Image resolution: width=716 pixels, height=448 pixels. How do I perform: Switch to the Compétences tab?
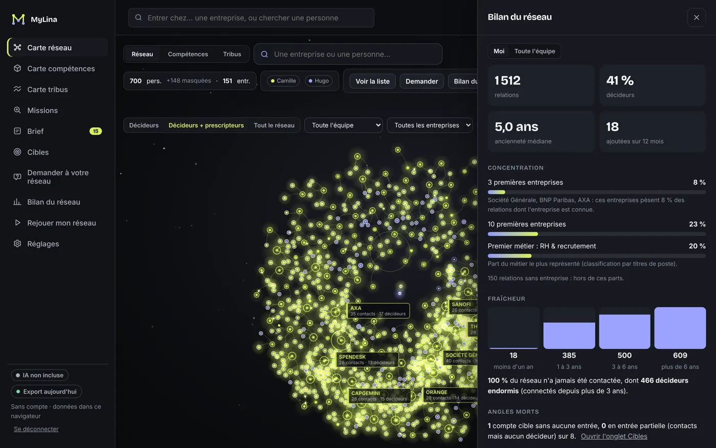pyautogui.click(x=188, y=54)
